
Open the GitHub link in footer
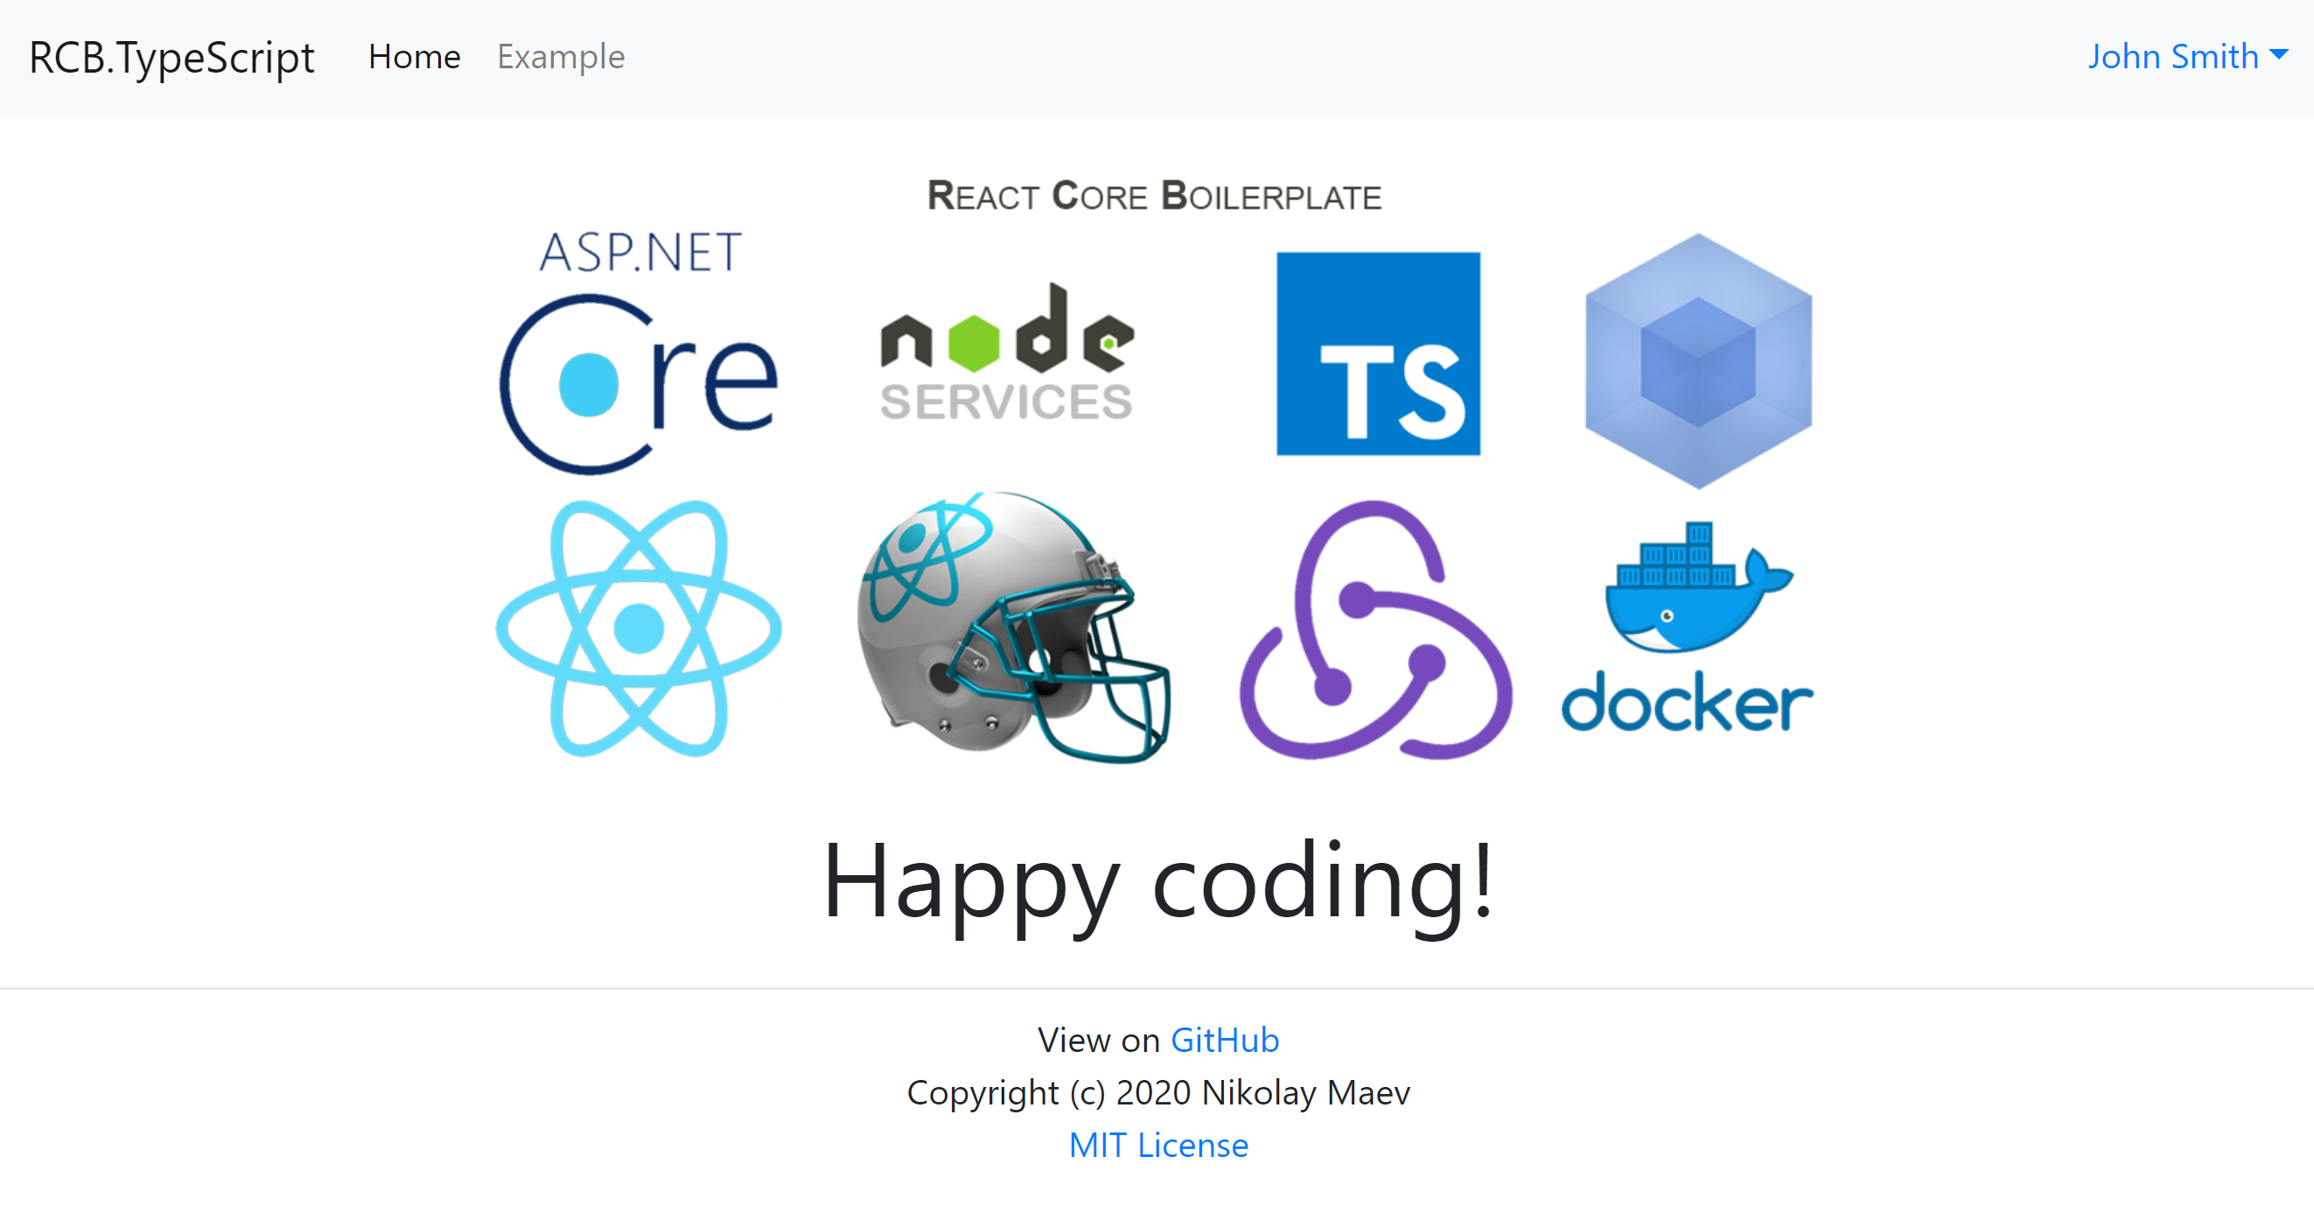tap(1225, 1040)
